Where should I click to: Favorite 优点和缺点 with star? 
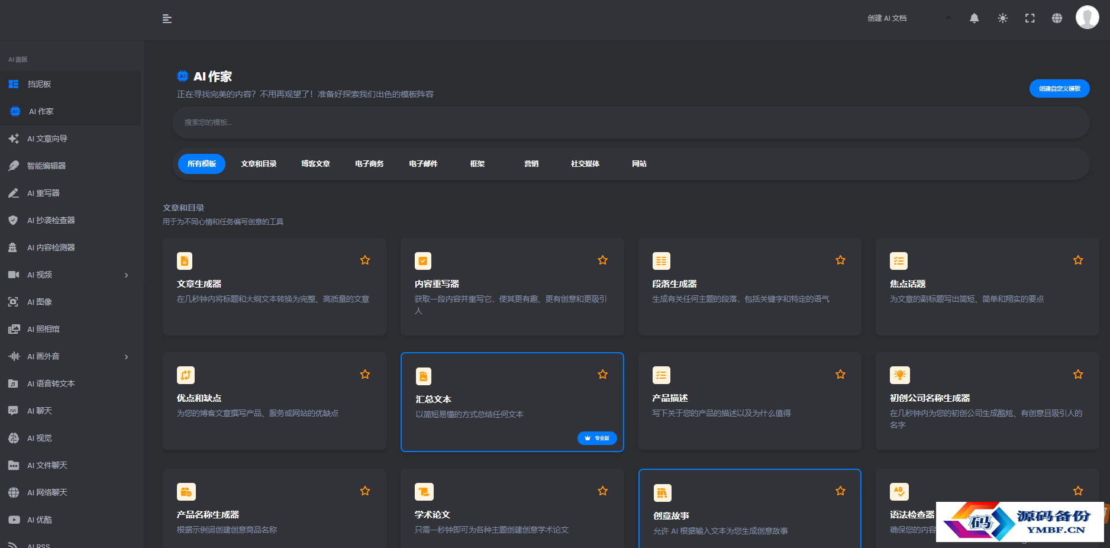tap(365, 375)
